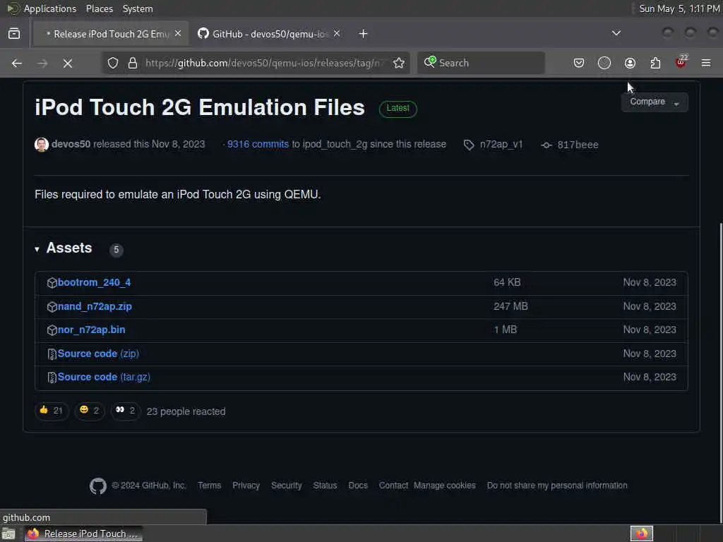Click Do not share my personal information
723x542 pixels.
pyautogui.click(x=557, y=486)
